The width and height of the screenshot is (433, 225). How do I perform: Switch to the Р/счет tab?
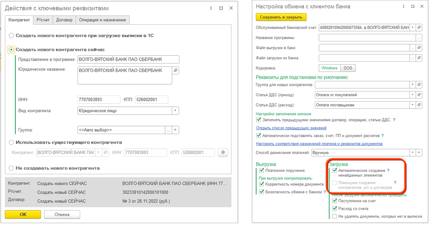(x=43, y=20)
